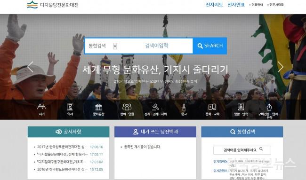Viewport: 306px width, 180px height.
Task: Focus the 검색어입력 main search field
Action: pos(156,46)
